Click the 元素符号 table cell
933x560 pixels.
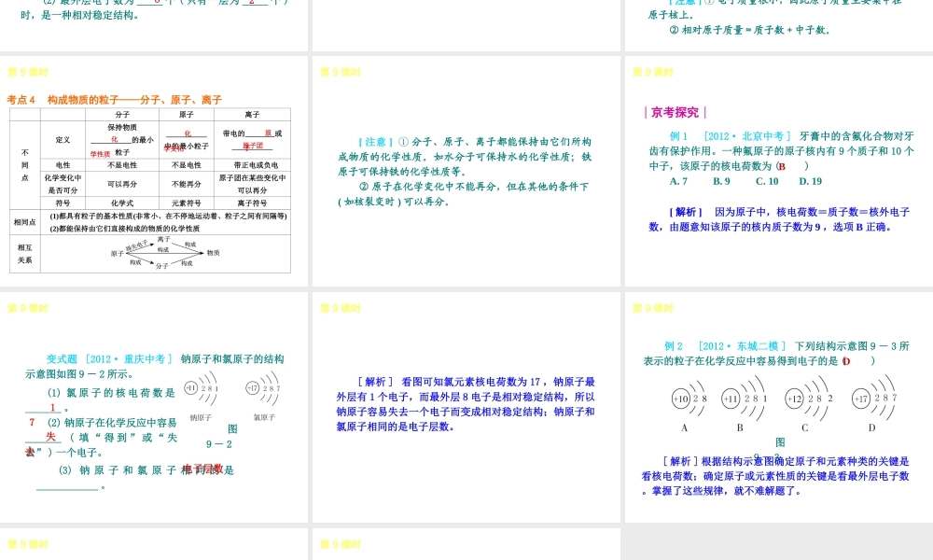pyautogui.click(x=187, y=203)
